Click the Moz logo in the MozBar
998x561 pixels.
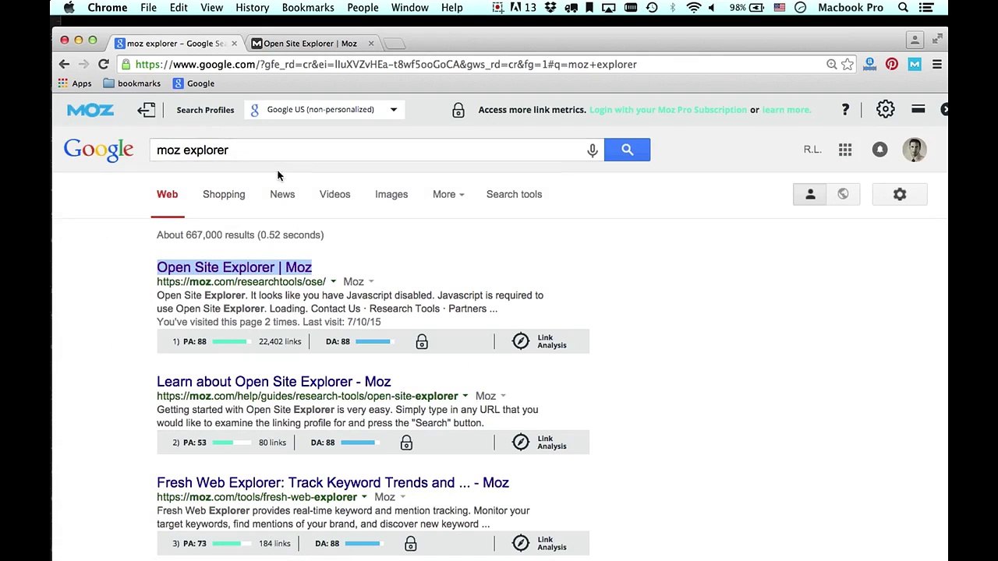click(x=90, y=110)
